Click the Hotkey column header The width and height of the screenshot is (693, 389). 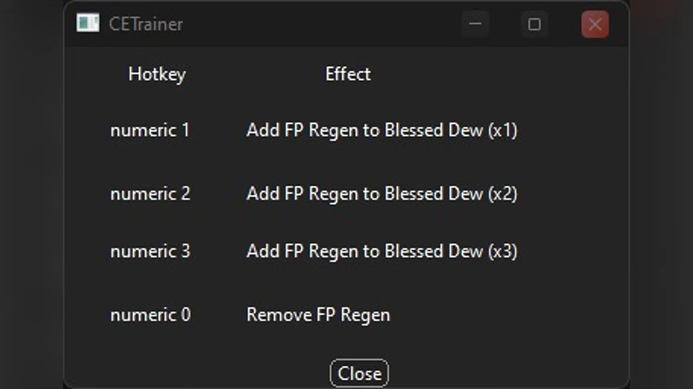157,74
